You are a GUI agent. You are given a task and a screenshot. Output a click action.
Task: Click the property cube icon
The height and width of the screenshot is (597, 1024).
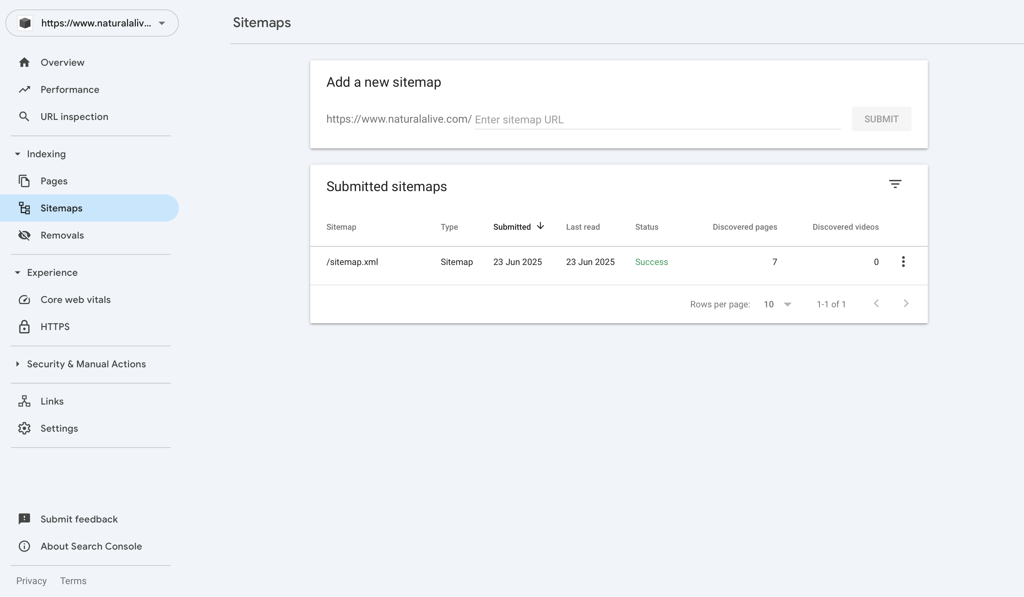pos(25,23)
